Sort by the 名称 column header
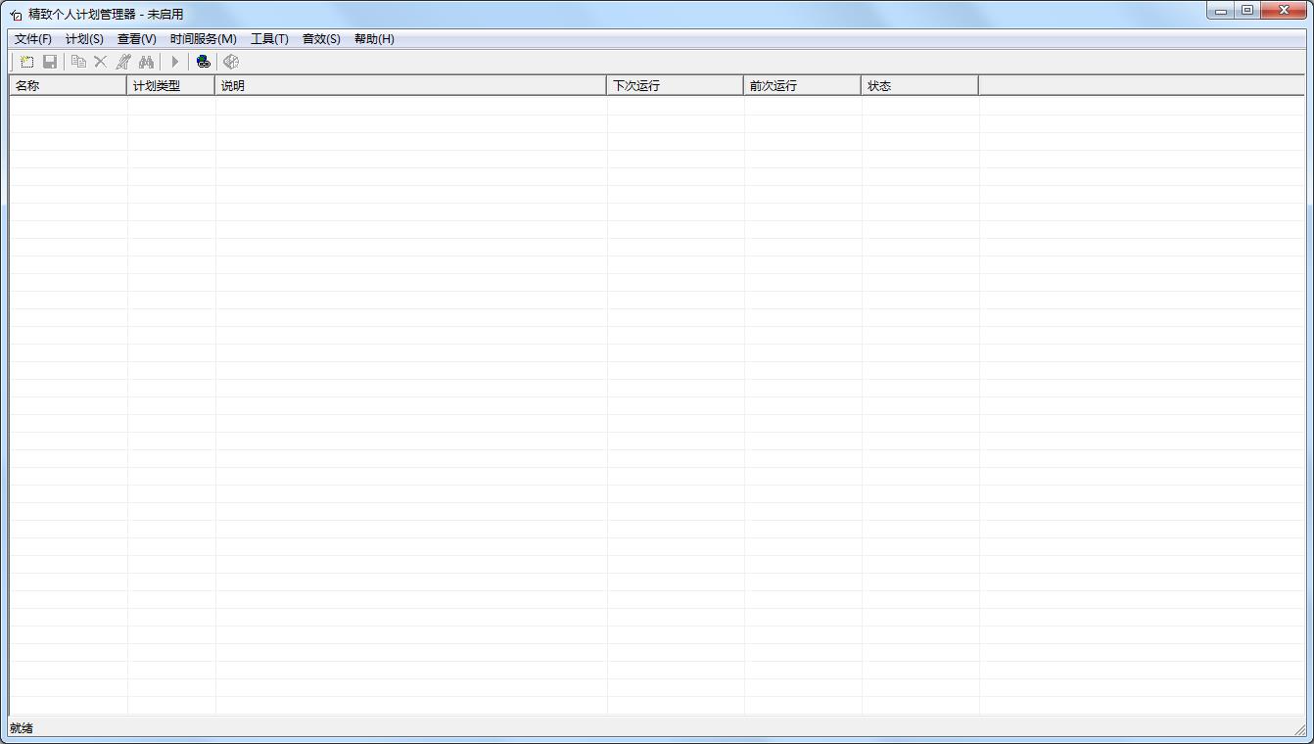 (69, 85)
